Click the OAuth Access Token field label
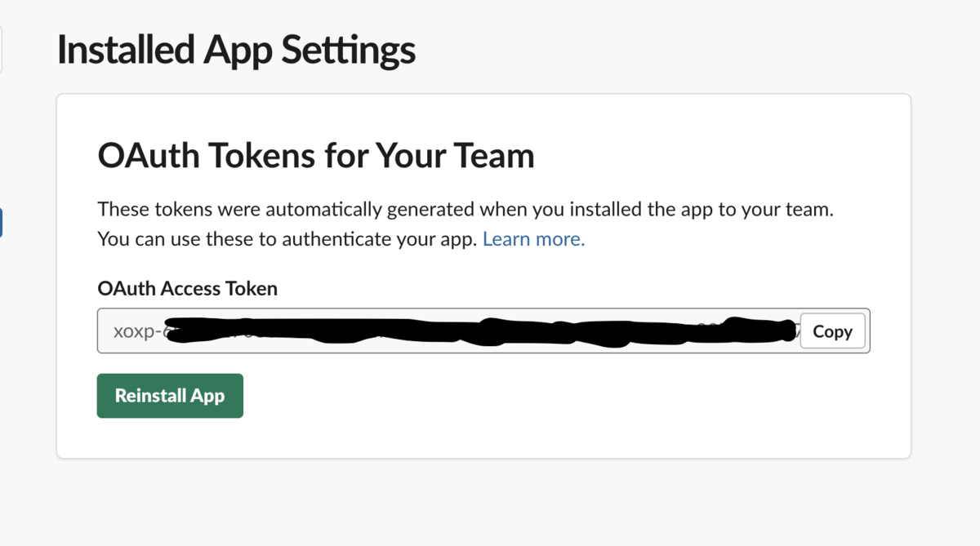The height and width of the screenshot is (546, 980). click(x=187, y=288)
